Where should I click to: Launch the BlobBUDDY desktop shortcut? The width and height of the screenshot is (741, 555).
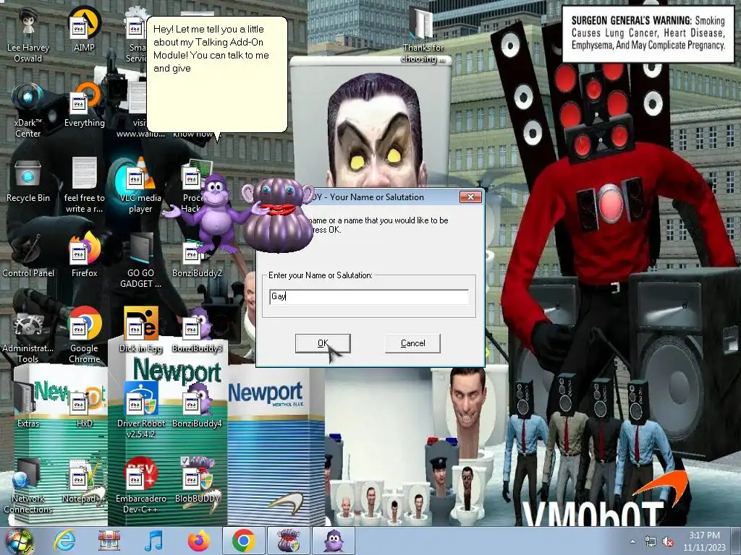coord(197,481)
